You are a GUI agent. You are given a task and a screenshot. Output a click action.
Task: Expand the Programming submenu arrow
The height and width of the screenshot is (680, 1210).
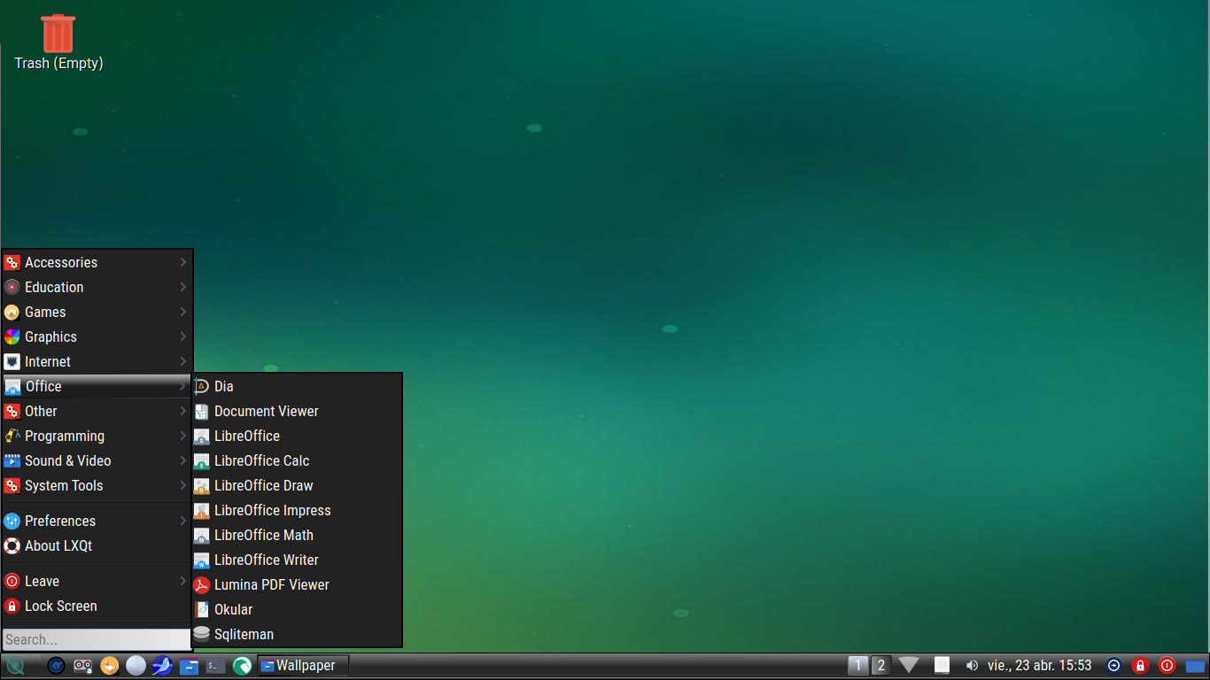tap(183, 436)
